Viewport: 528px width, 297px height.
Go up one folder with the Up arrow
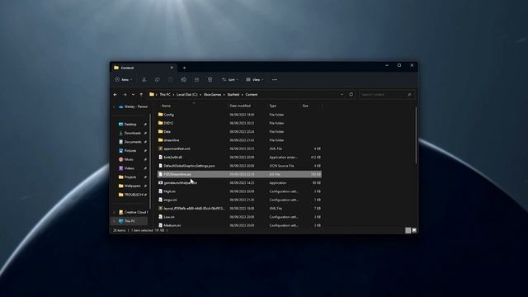[141, 95]
